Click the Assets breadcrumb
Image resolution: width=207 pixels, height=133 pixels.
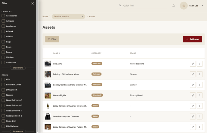pyautogui.click(x=92, y=16)
